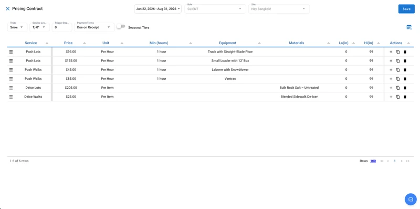Viewport: 420px width, 209px height.
Task: Open the date range Jun 22 - Aug 31 dropdown
Action: 158,9
